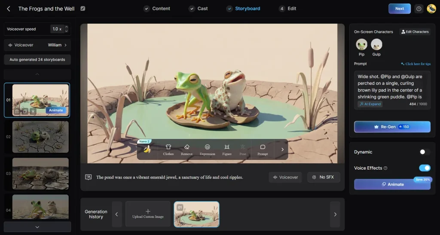Screen dimensions: 440x235
Task: Increase voiceover speed with up arrow
Action: tap(67, 27)
